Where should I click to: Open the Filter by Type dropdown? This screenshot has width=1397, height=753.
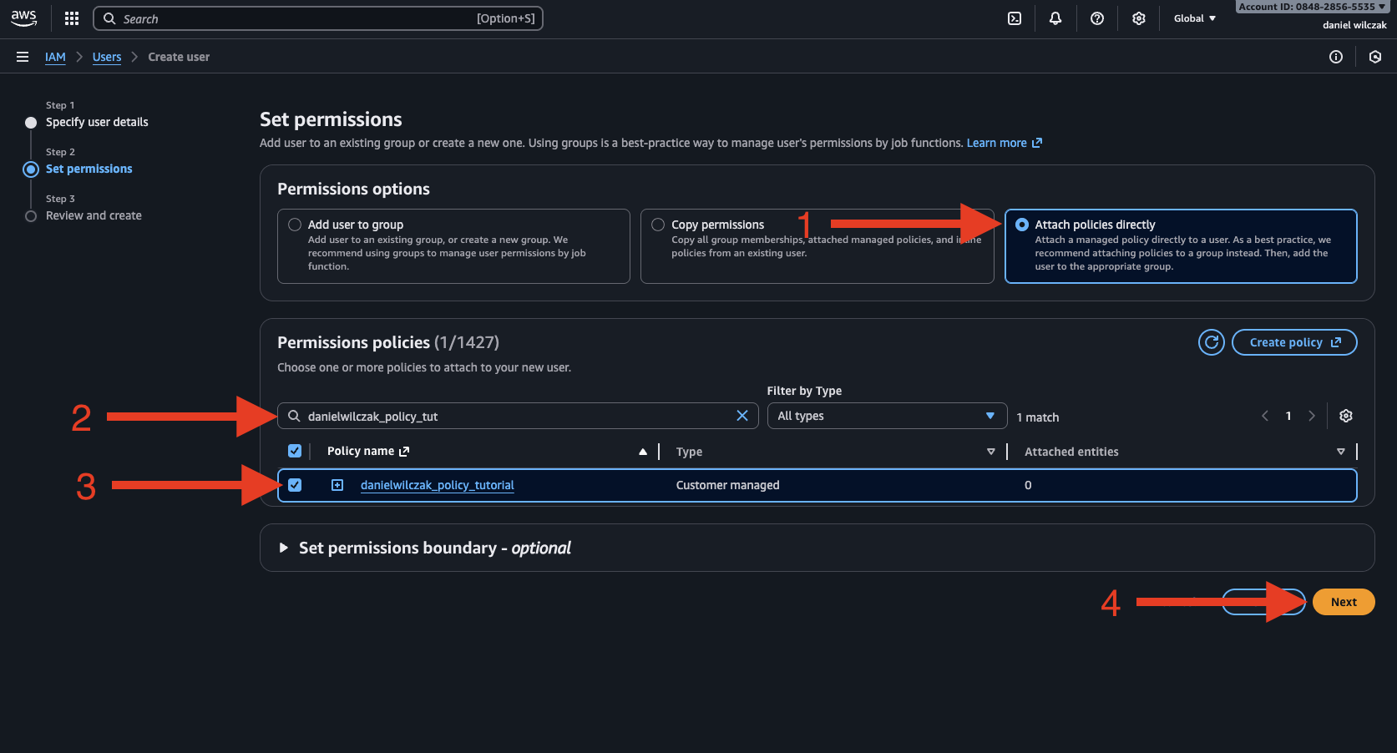(886, 416)
